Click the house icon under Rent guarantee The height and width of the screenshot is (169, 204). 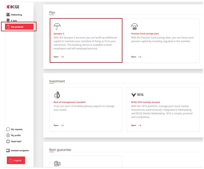tap(57, 163)
